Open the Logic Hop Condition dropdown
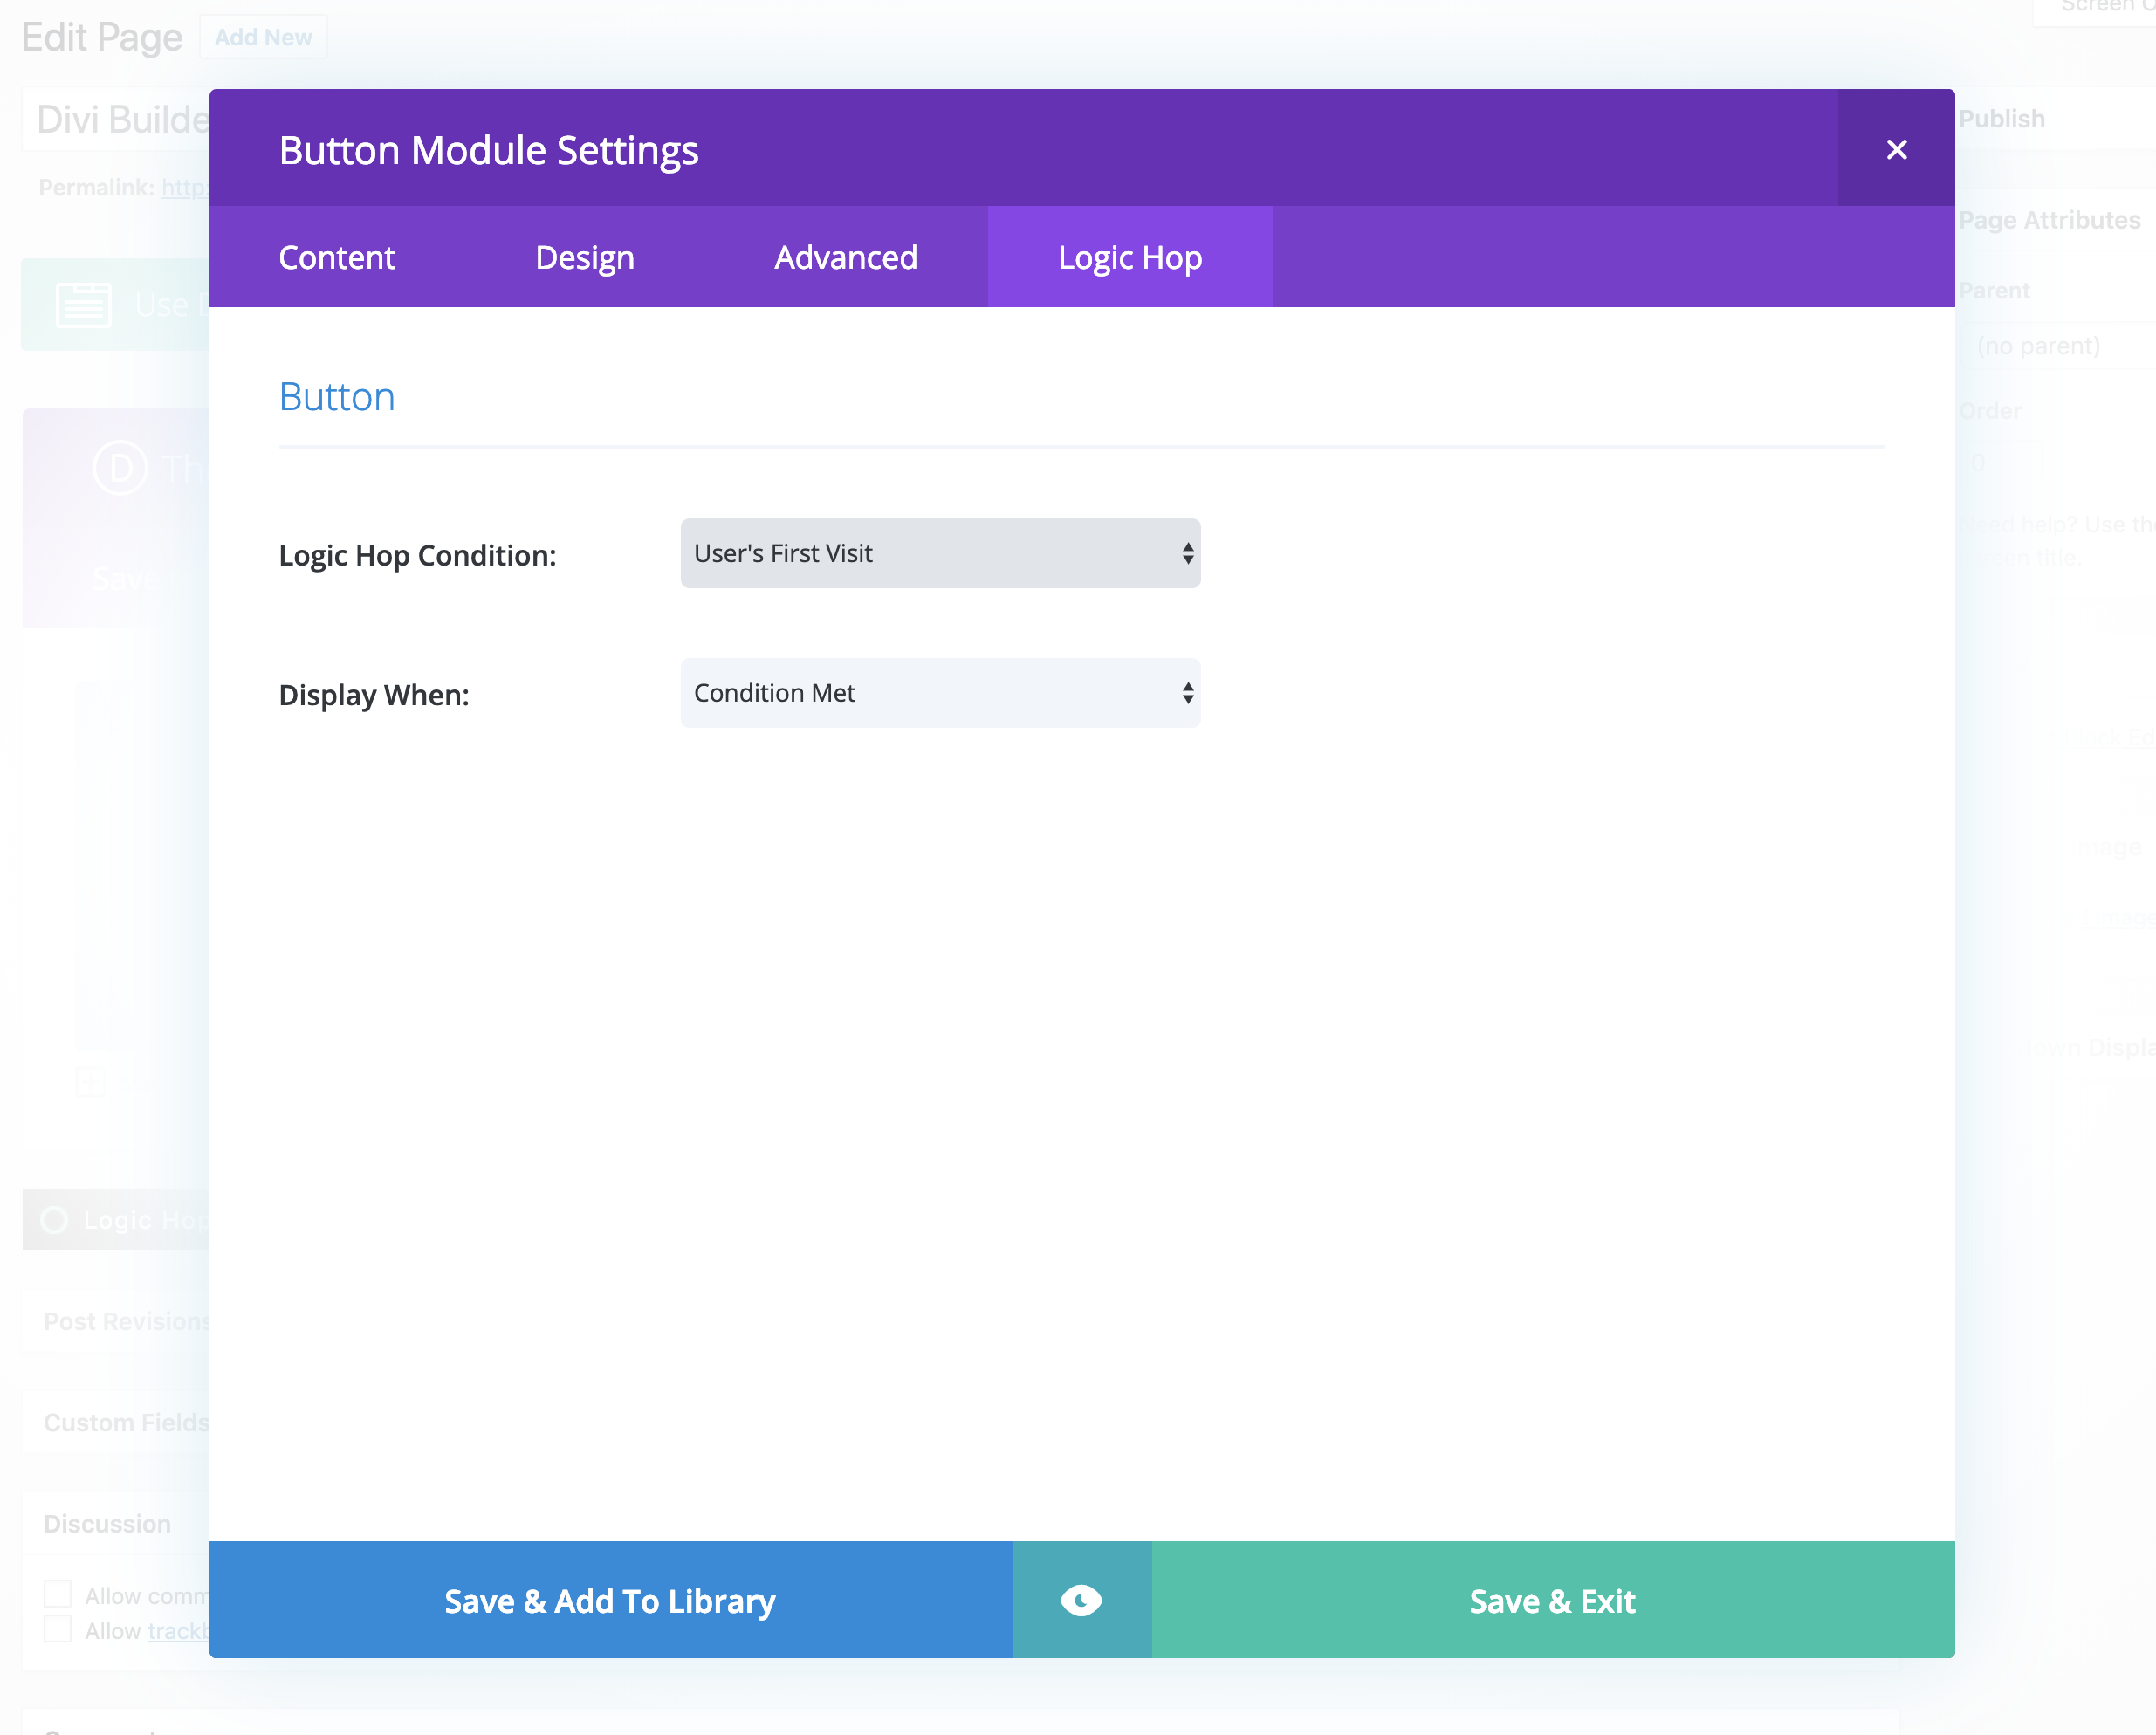2156x1735 pixels. 940,553
